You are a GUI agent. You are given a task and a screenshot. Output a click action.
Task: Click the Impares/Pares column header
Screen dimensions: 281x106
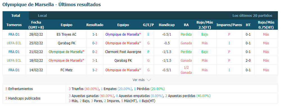pos(229,25)
